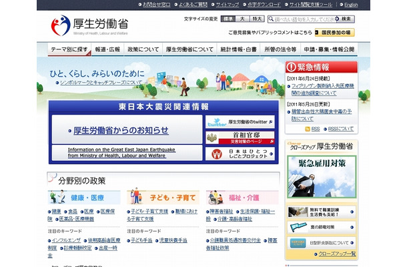Open the 夏の節電対策 banner
This screenshot has width=407, height=267.
[321, 227]
